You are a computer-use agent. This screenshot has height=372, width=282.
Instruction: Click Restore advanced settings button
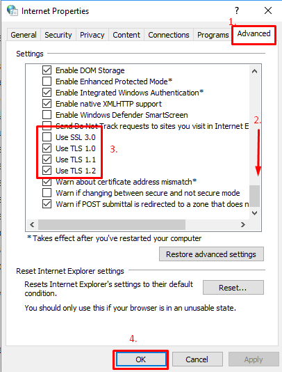coord(211,254)
